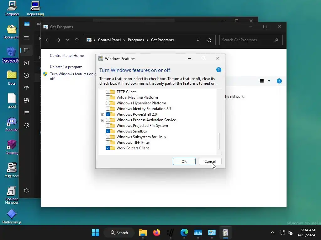
Task: Open Task Manager Users icon
Action: tap(26, 100)
